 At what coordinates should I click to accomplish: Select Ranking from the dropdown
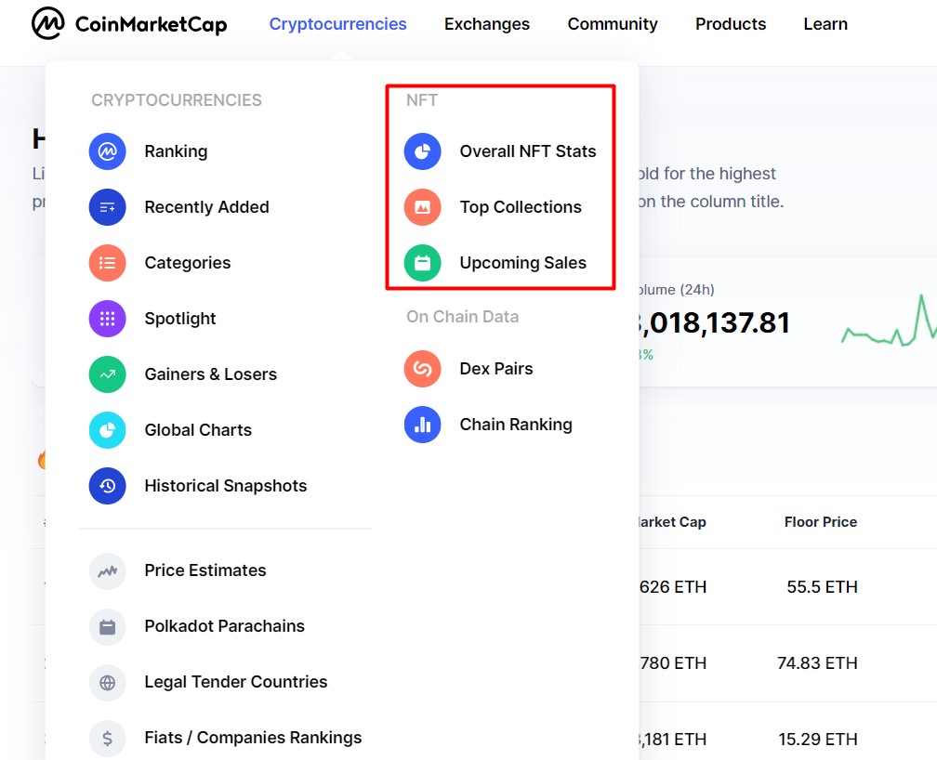176,151
